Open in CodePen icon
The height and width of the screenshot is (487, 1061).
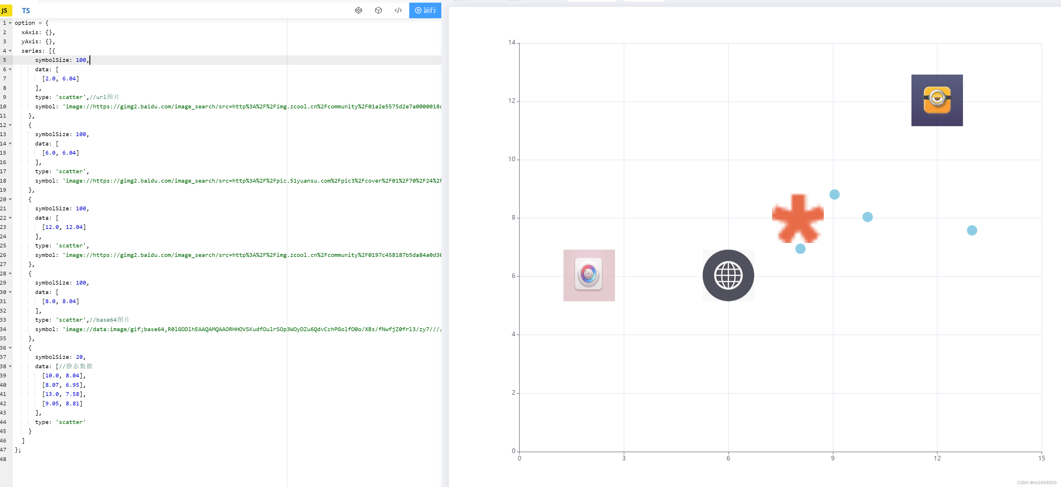[358, 10]
